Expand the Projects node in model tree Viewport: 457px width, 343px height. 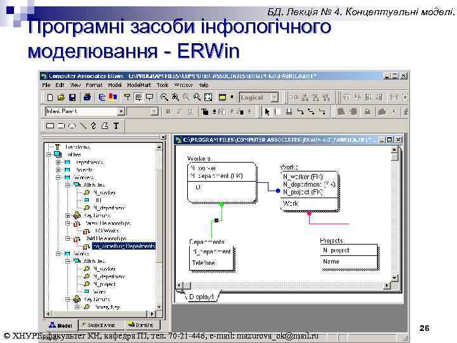pyautogui.click(x=58, y=170)
